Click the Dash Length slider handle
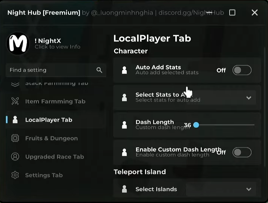This screenshot has height=203, width=268. (196, 125)
